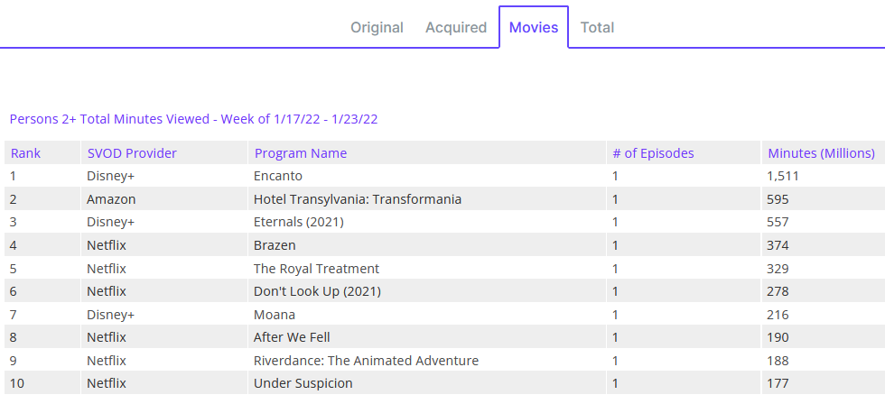This screenshot has width=885, height=404.
Task: Click the Moana program name
Action: (x=275, y=315)
